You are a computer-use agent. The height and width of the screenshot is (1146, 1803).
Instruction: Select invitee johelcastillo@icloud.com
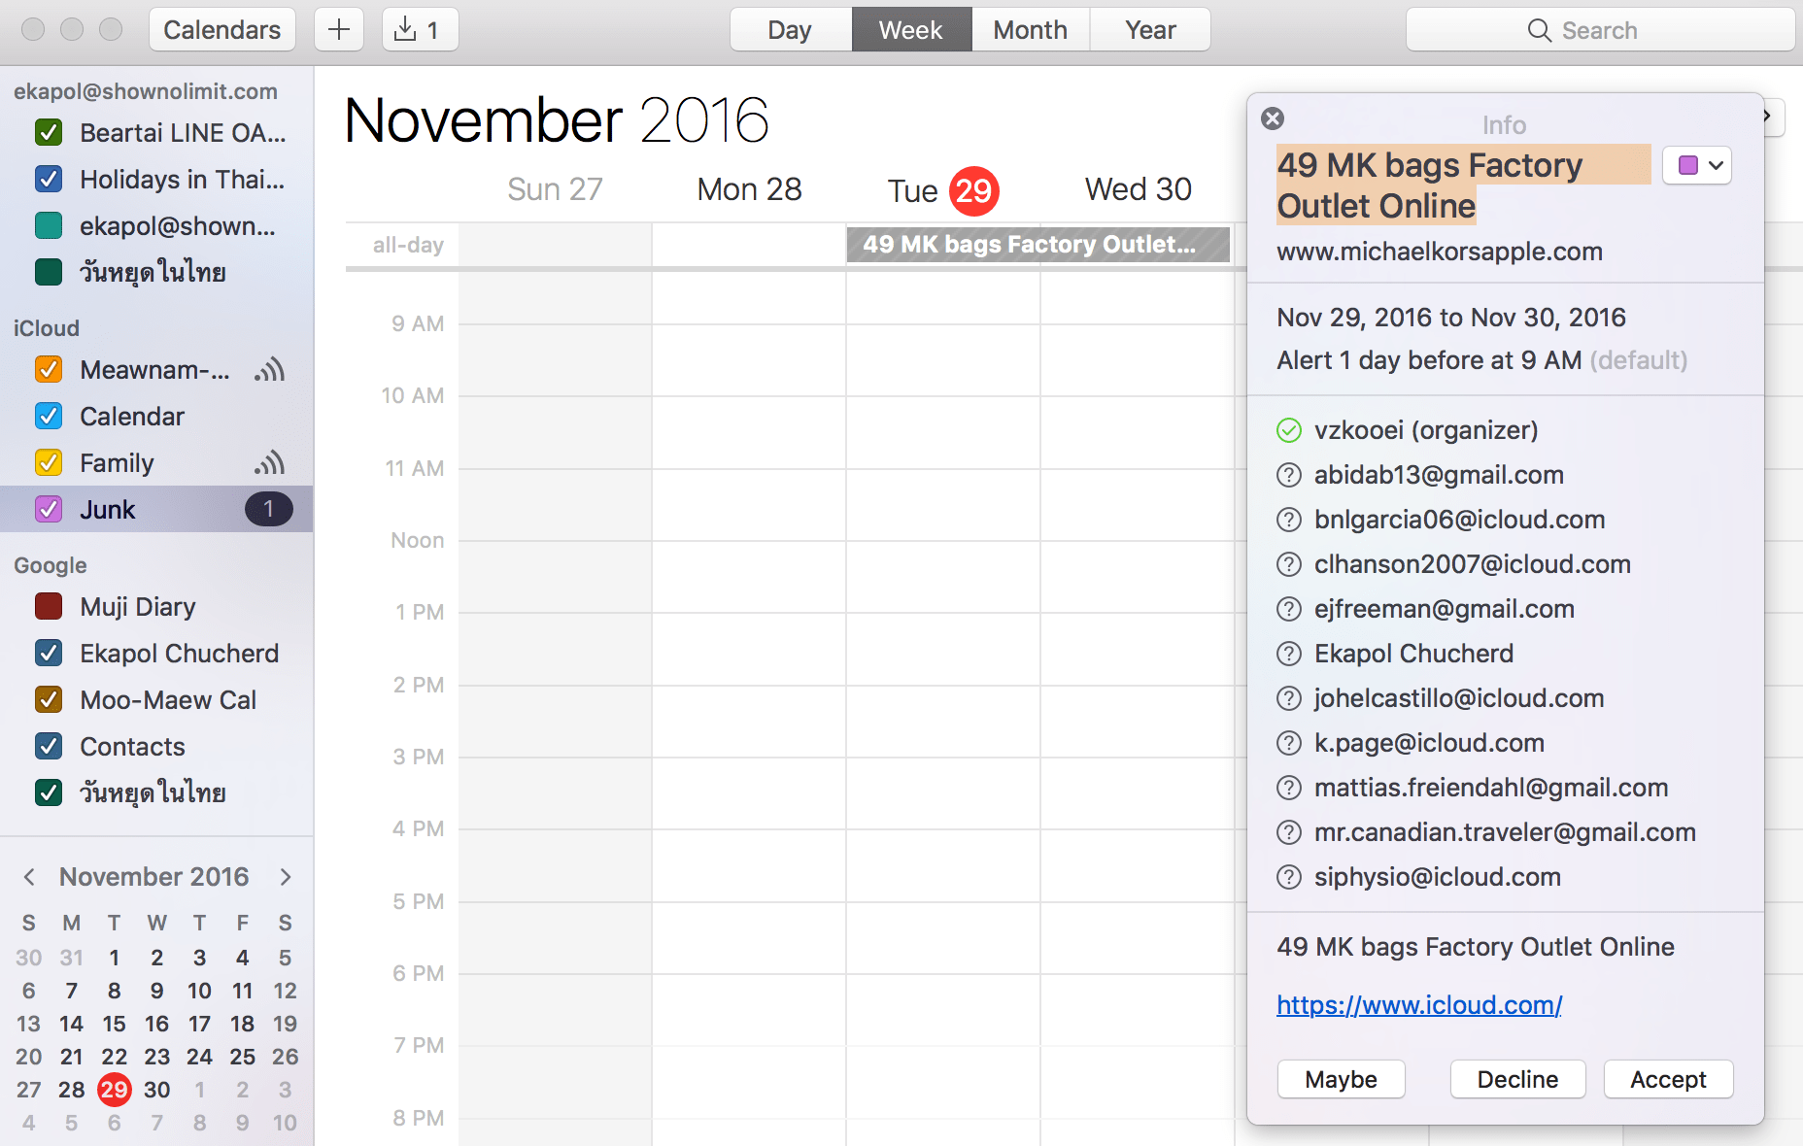tap(1459, 698)
